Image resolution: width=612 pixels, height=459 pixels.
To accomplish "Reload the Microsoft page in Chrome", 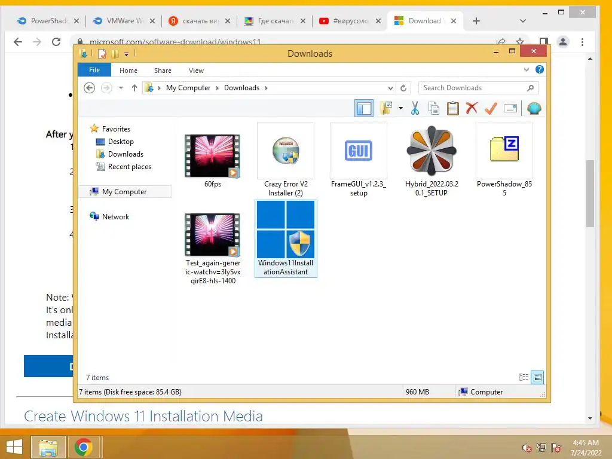I will tap(56, 42).
